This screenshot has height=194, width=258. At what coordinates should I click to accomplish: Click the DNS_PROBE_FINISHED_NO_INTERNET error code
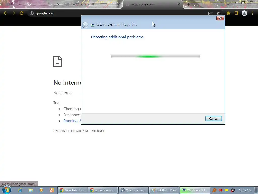click(x=79, y=131)
